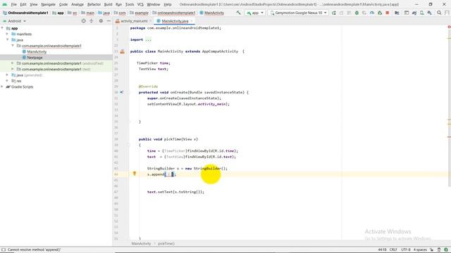The image size is (451, 253).
Task: Open the AVD Manager device icon
Action: coord(421,13)
